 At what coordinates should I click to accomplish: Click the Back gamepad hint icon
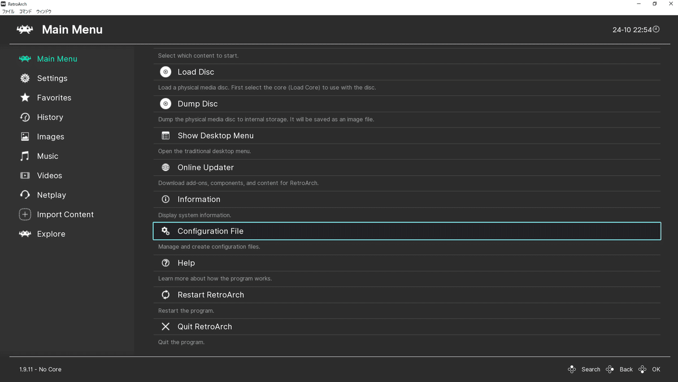click(x=610, y=369)
